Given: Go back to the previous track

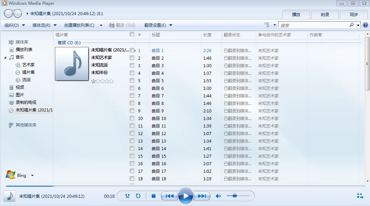Looking at the screenshot, I should pos(170,196).
